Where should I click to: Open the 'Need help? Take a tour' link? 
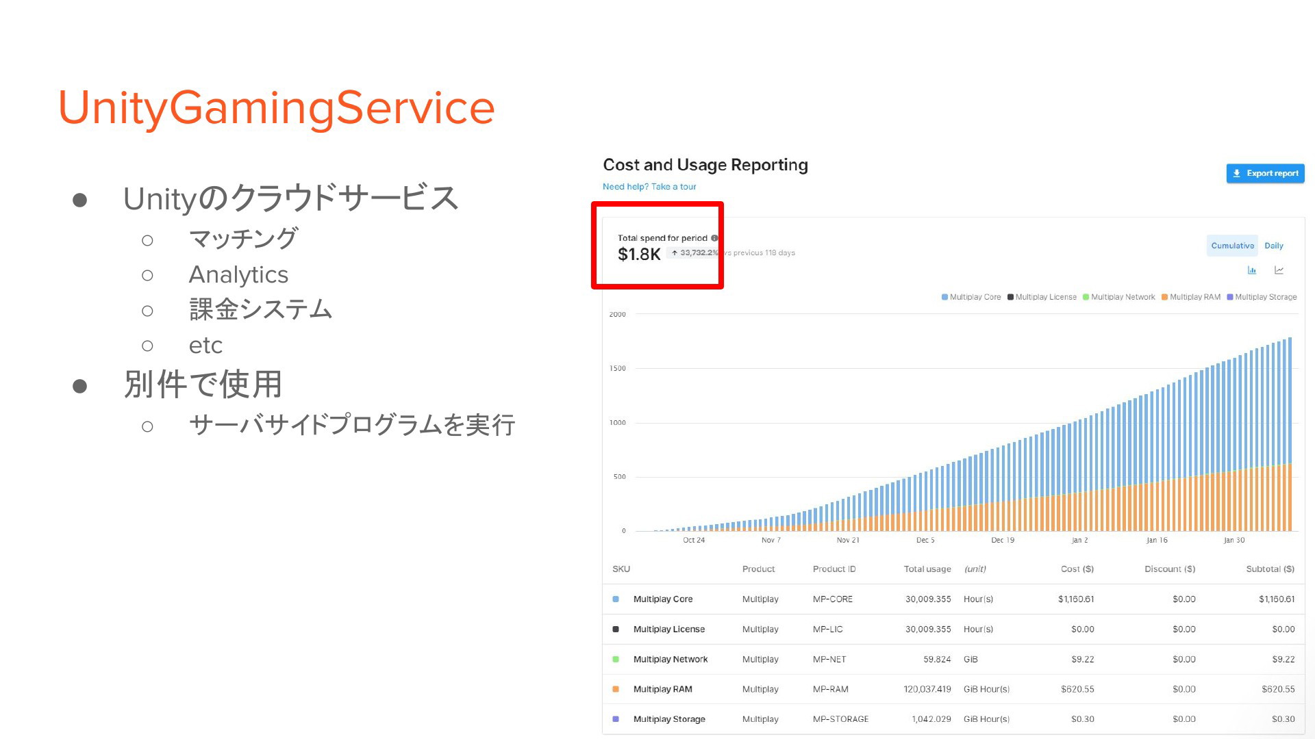(649, 186)
